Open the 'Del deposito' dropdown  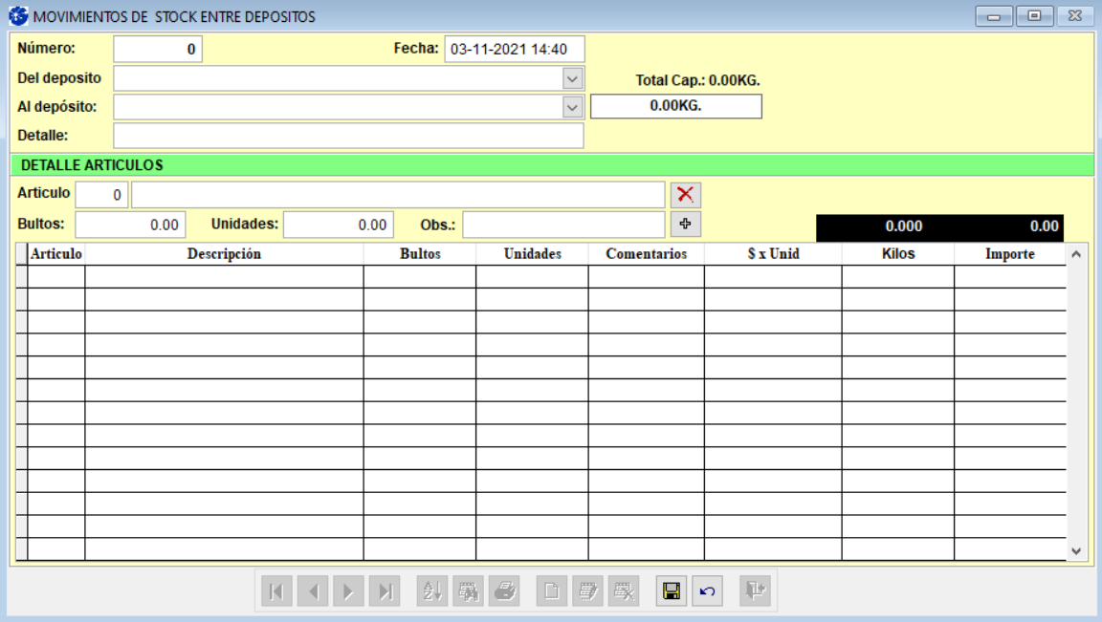pos(572,78)
